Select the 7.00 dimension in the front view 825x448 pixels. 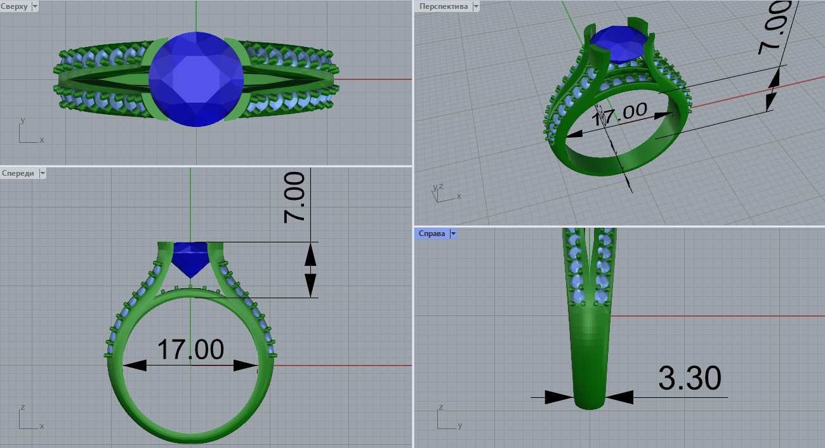click(296, 197)
